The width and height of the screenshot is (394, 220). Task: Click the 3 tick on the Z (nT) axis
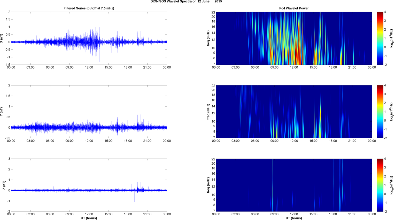tap(9, 159)
